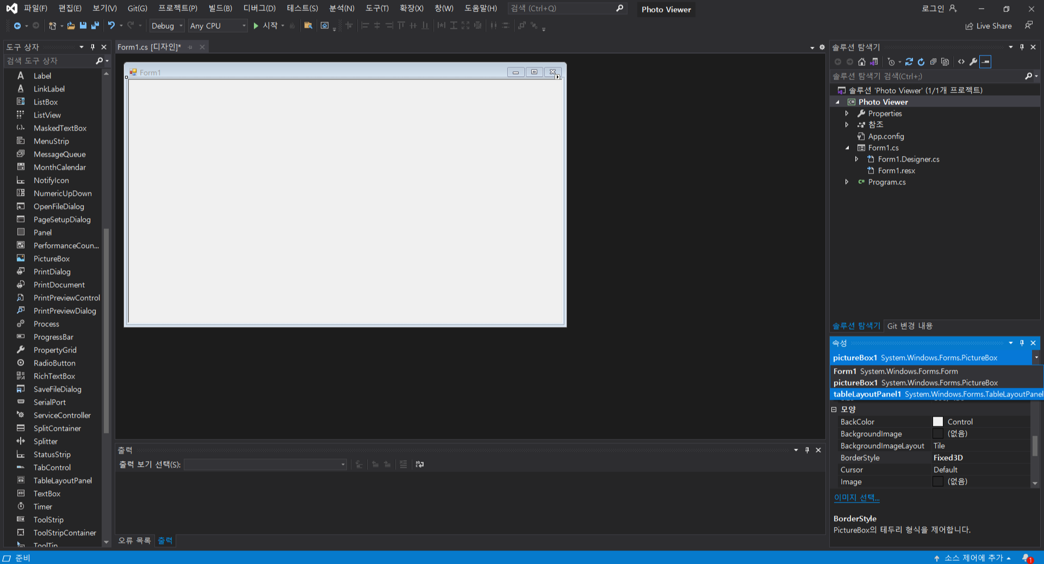Viewport: 1044px width, 564px height.
Task: Select tableLayoutPanel1 in the component dropdown list
Action: coord(937,394)
